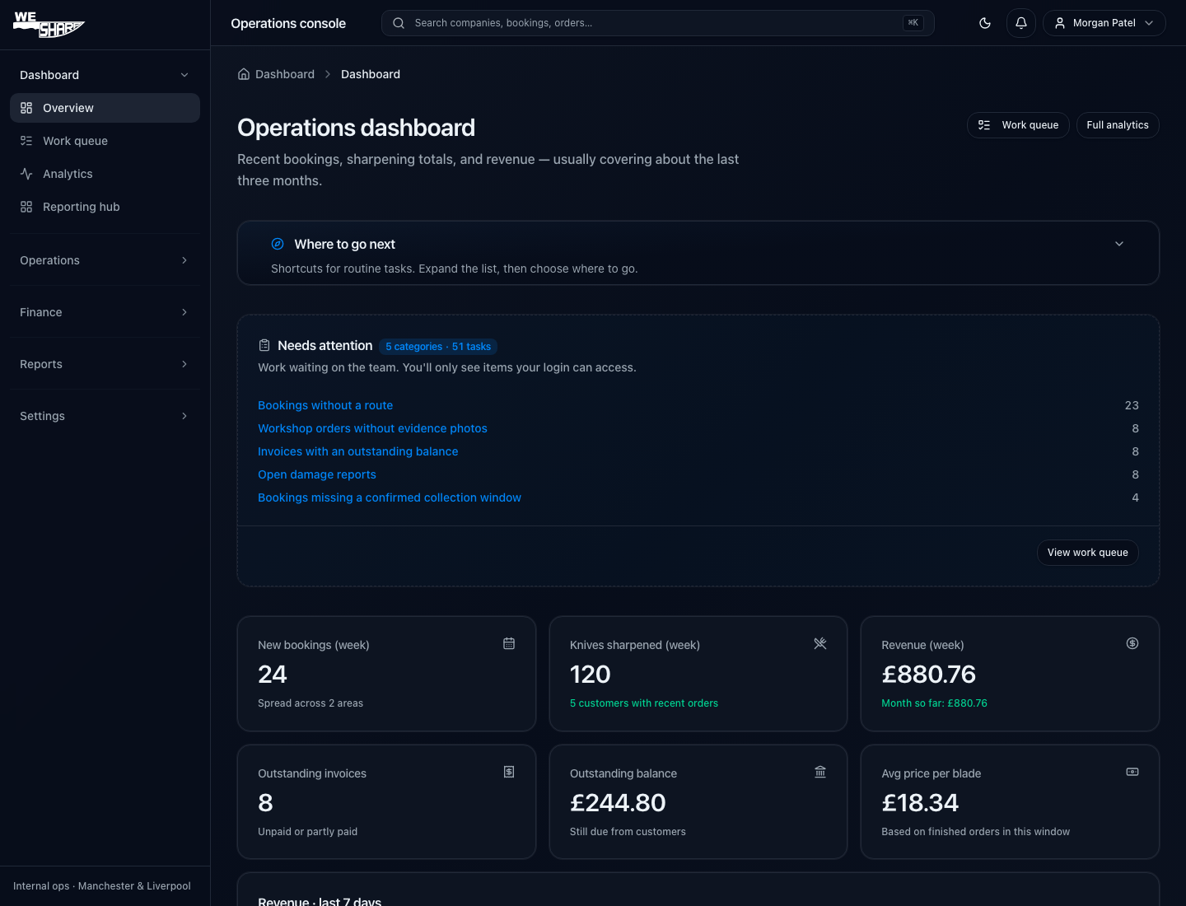Click the 5 customers with recent orders text
Viewport: 1186px width, 906px height.
coord(644,703)
